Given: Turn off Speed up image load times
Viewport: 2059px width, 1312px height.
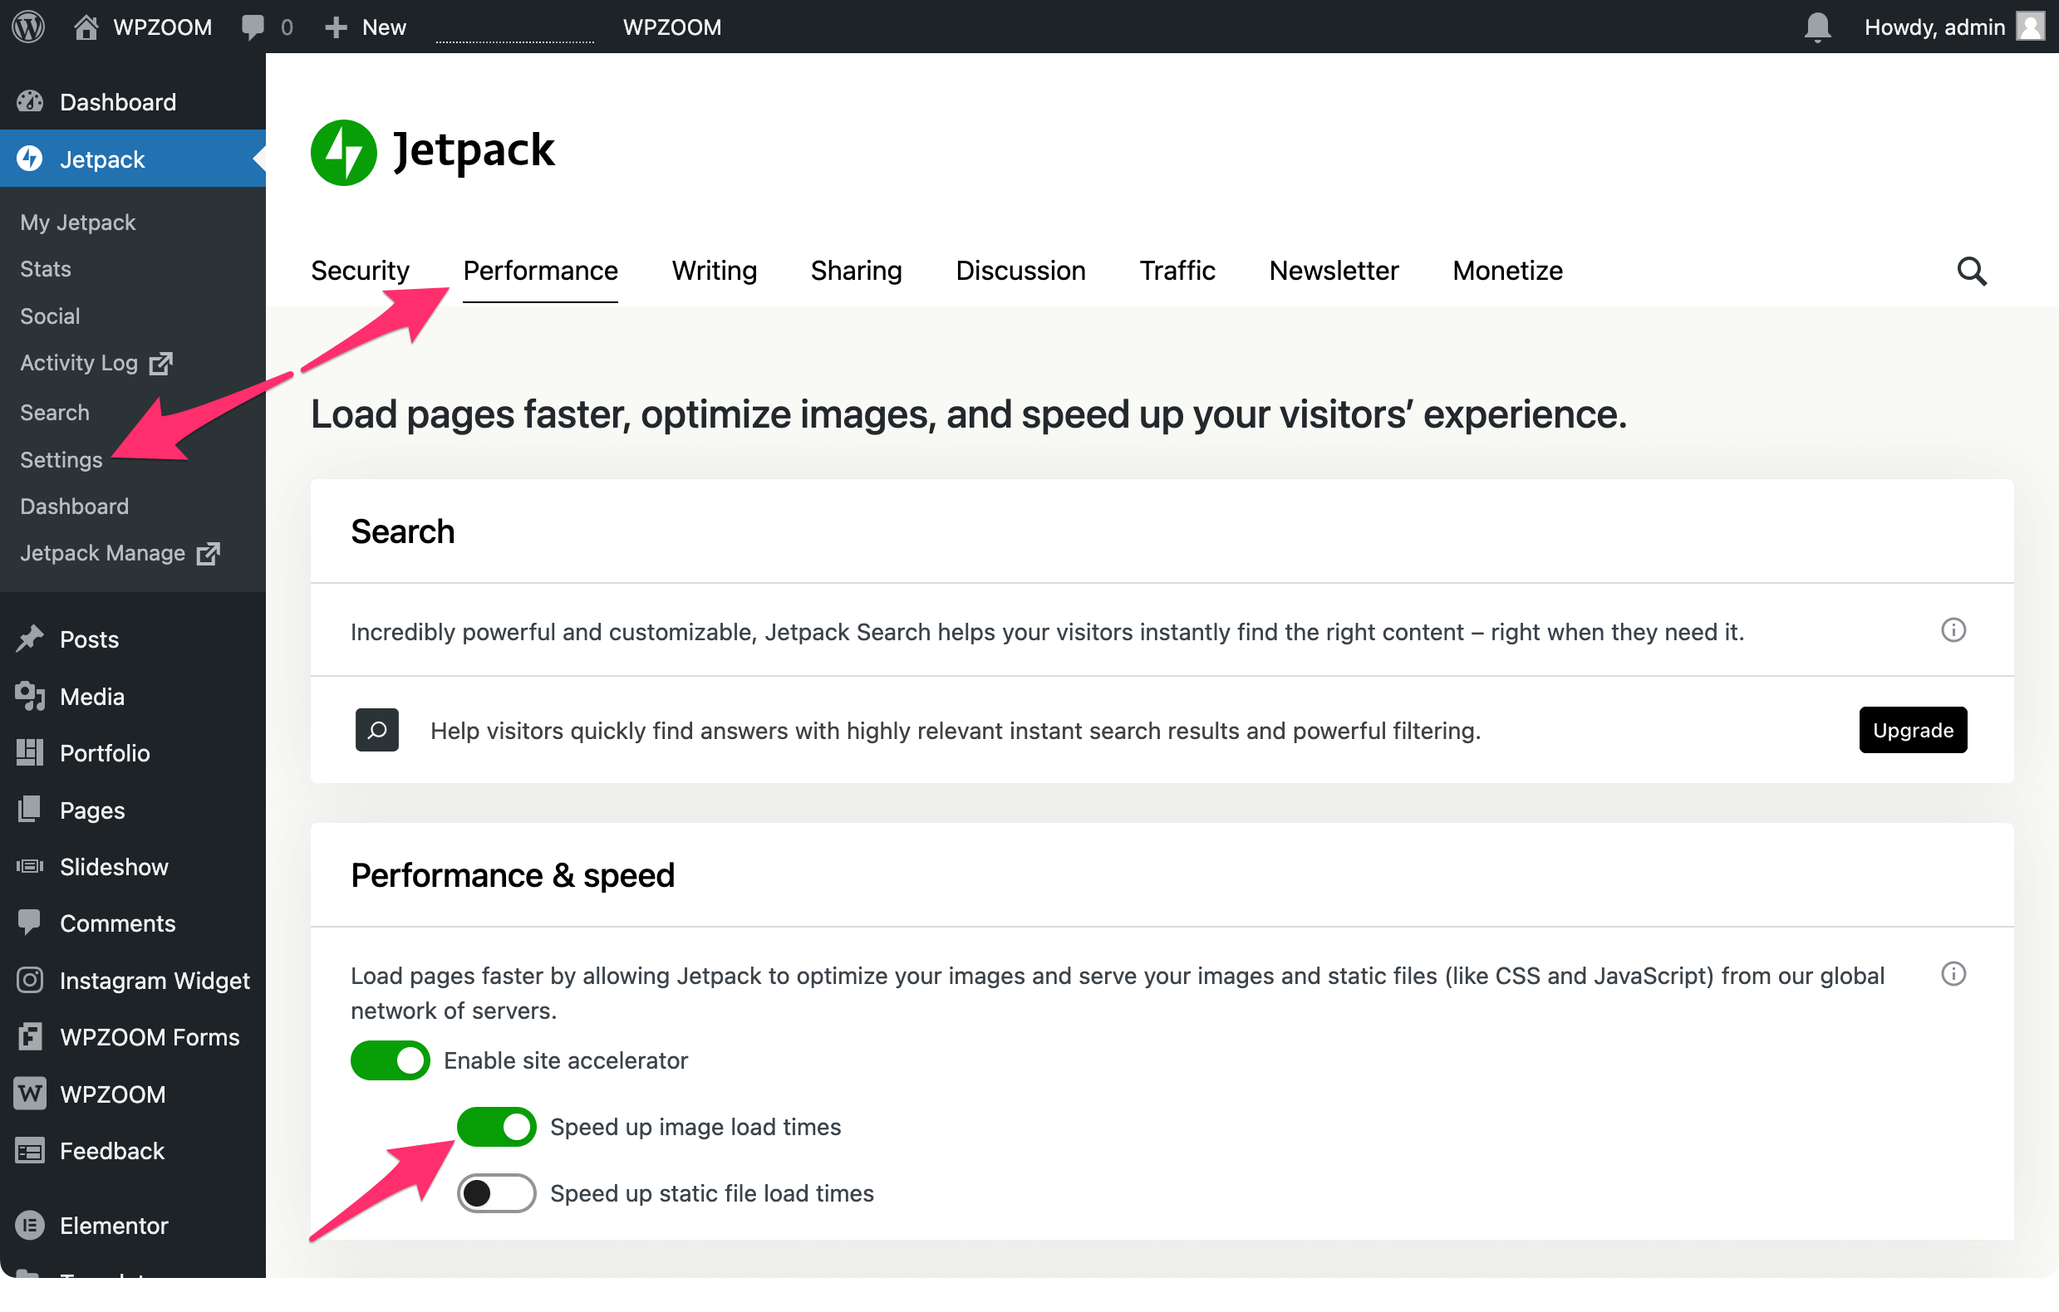Looking at the screenshot, I should coord(496,1127).
